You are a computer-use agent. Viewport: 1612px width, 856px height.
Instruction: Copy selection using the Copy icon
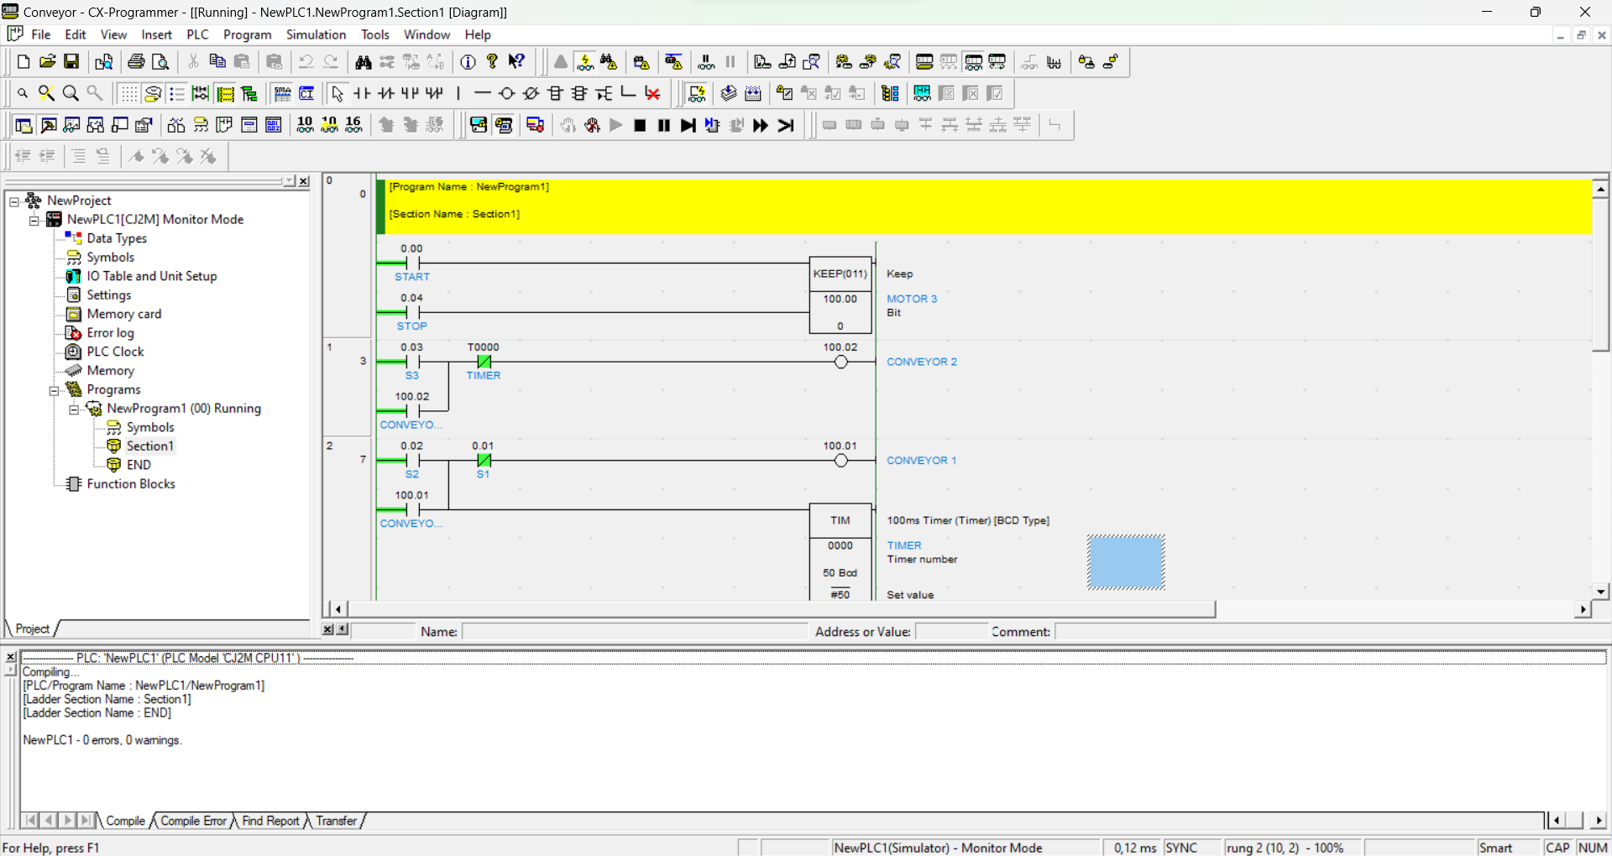[217, 62]
